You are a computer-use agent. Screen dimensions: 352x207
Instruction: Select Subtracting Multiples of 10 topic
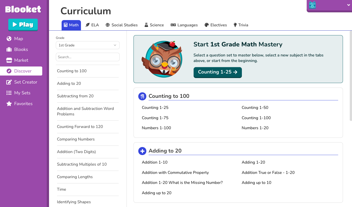pyautogui.click(x=87, y=164)
